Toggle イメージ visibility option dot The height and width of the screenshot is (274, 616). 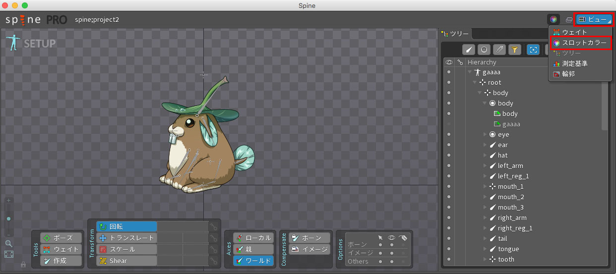click(x=392, y=253)
